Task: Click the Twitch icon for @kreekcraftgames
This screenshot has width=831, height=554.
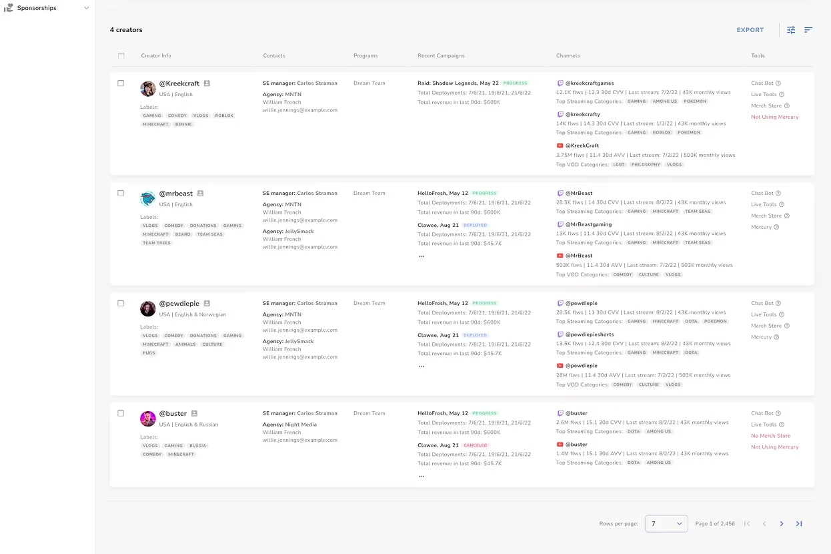Action: point(560,83)
